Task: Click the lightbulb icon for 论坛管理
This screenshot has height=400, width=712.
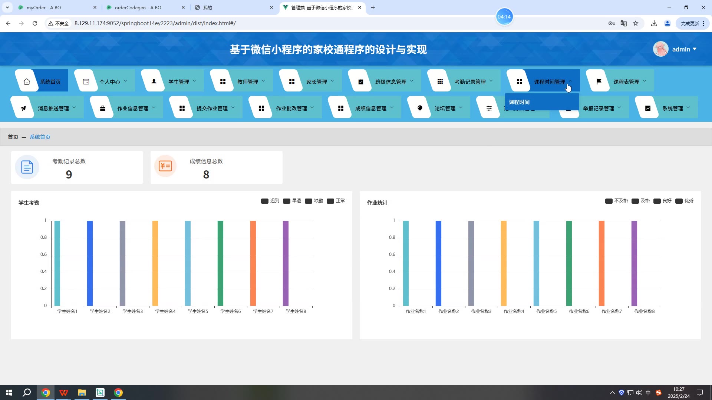Action: [x=420, y=108]
